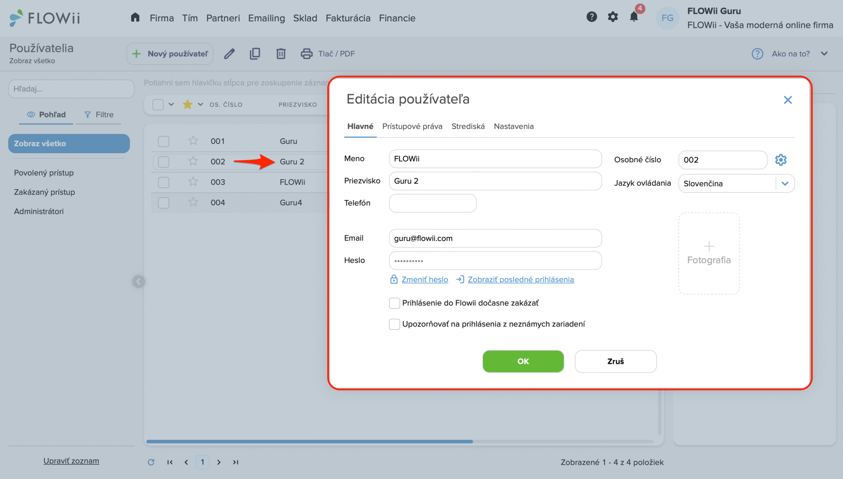Image resolution: width=843 pixels, height=479 pixels.
Task: Open Jazyk ovládania language dropdown
Action: point(785,184)
